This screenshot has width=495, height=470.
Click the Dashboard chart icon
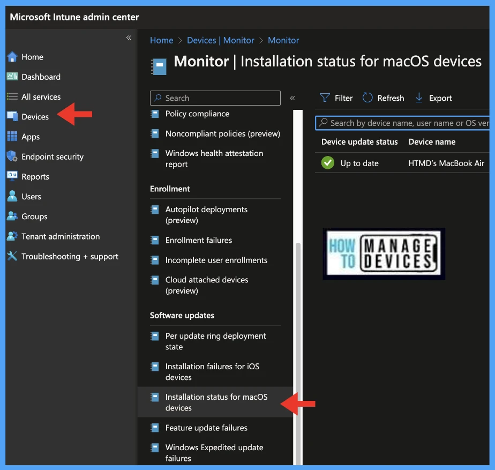12,77
